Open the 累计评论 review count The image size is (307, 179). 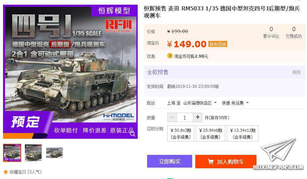271,33
